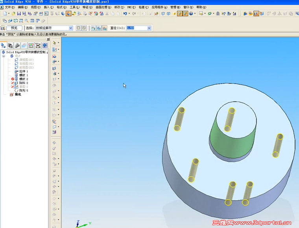
Task: Click the Sketch tool in vertical toolbar
Action: 54,50
